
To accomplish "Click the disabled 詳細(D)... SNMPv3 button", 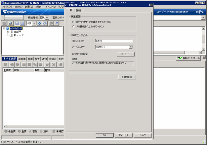I will (126, 54).
